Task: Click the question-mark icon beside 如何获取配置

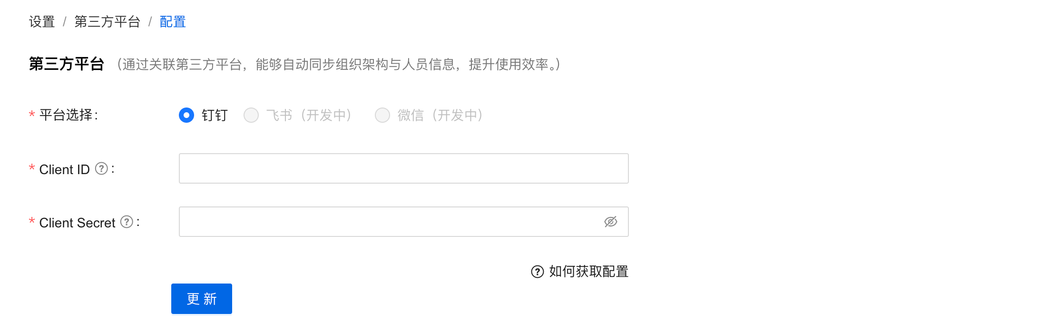Action: click(x=538, y=272)
